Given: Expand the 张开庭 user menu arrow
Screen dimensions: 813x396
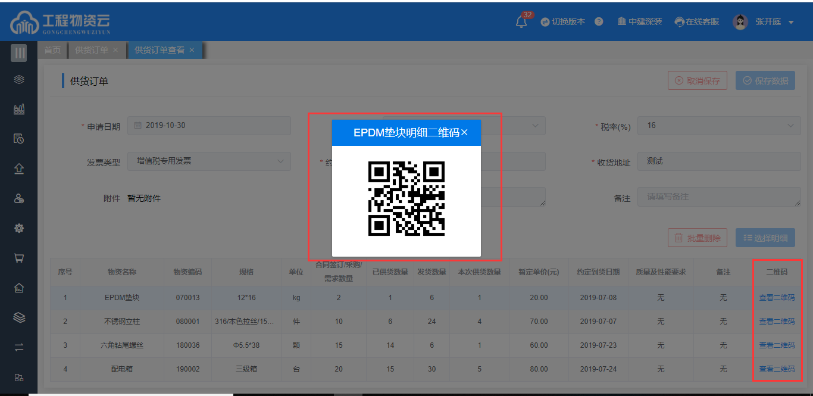Looking at the screenshot, I should click(791, 23).
